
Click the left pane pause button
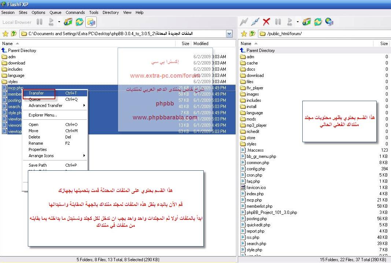point(40,22)
